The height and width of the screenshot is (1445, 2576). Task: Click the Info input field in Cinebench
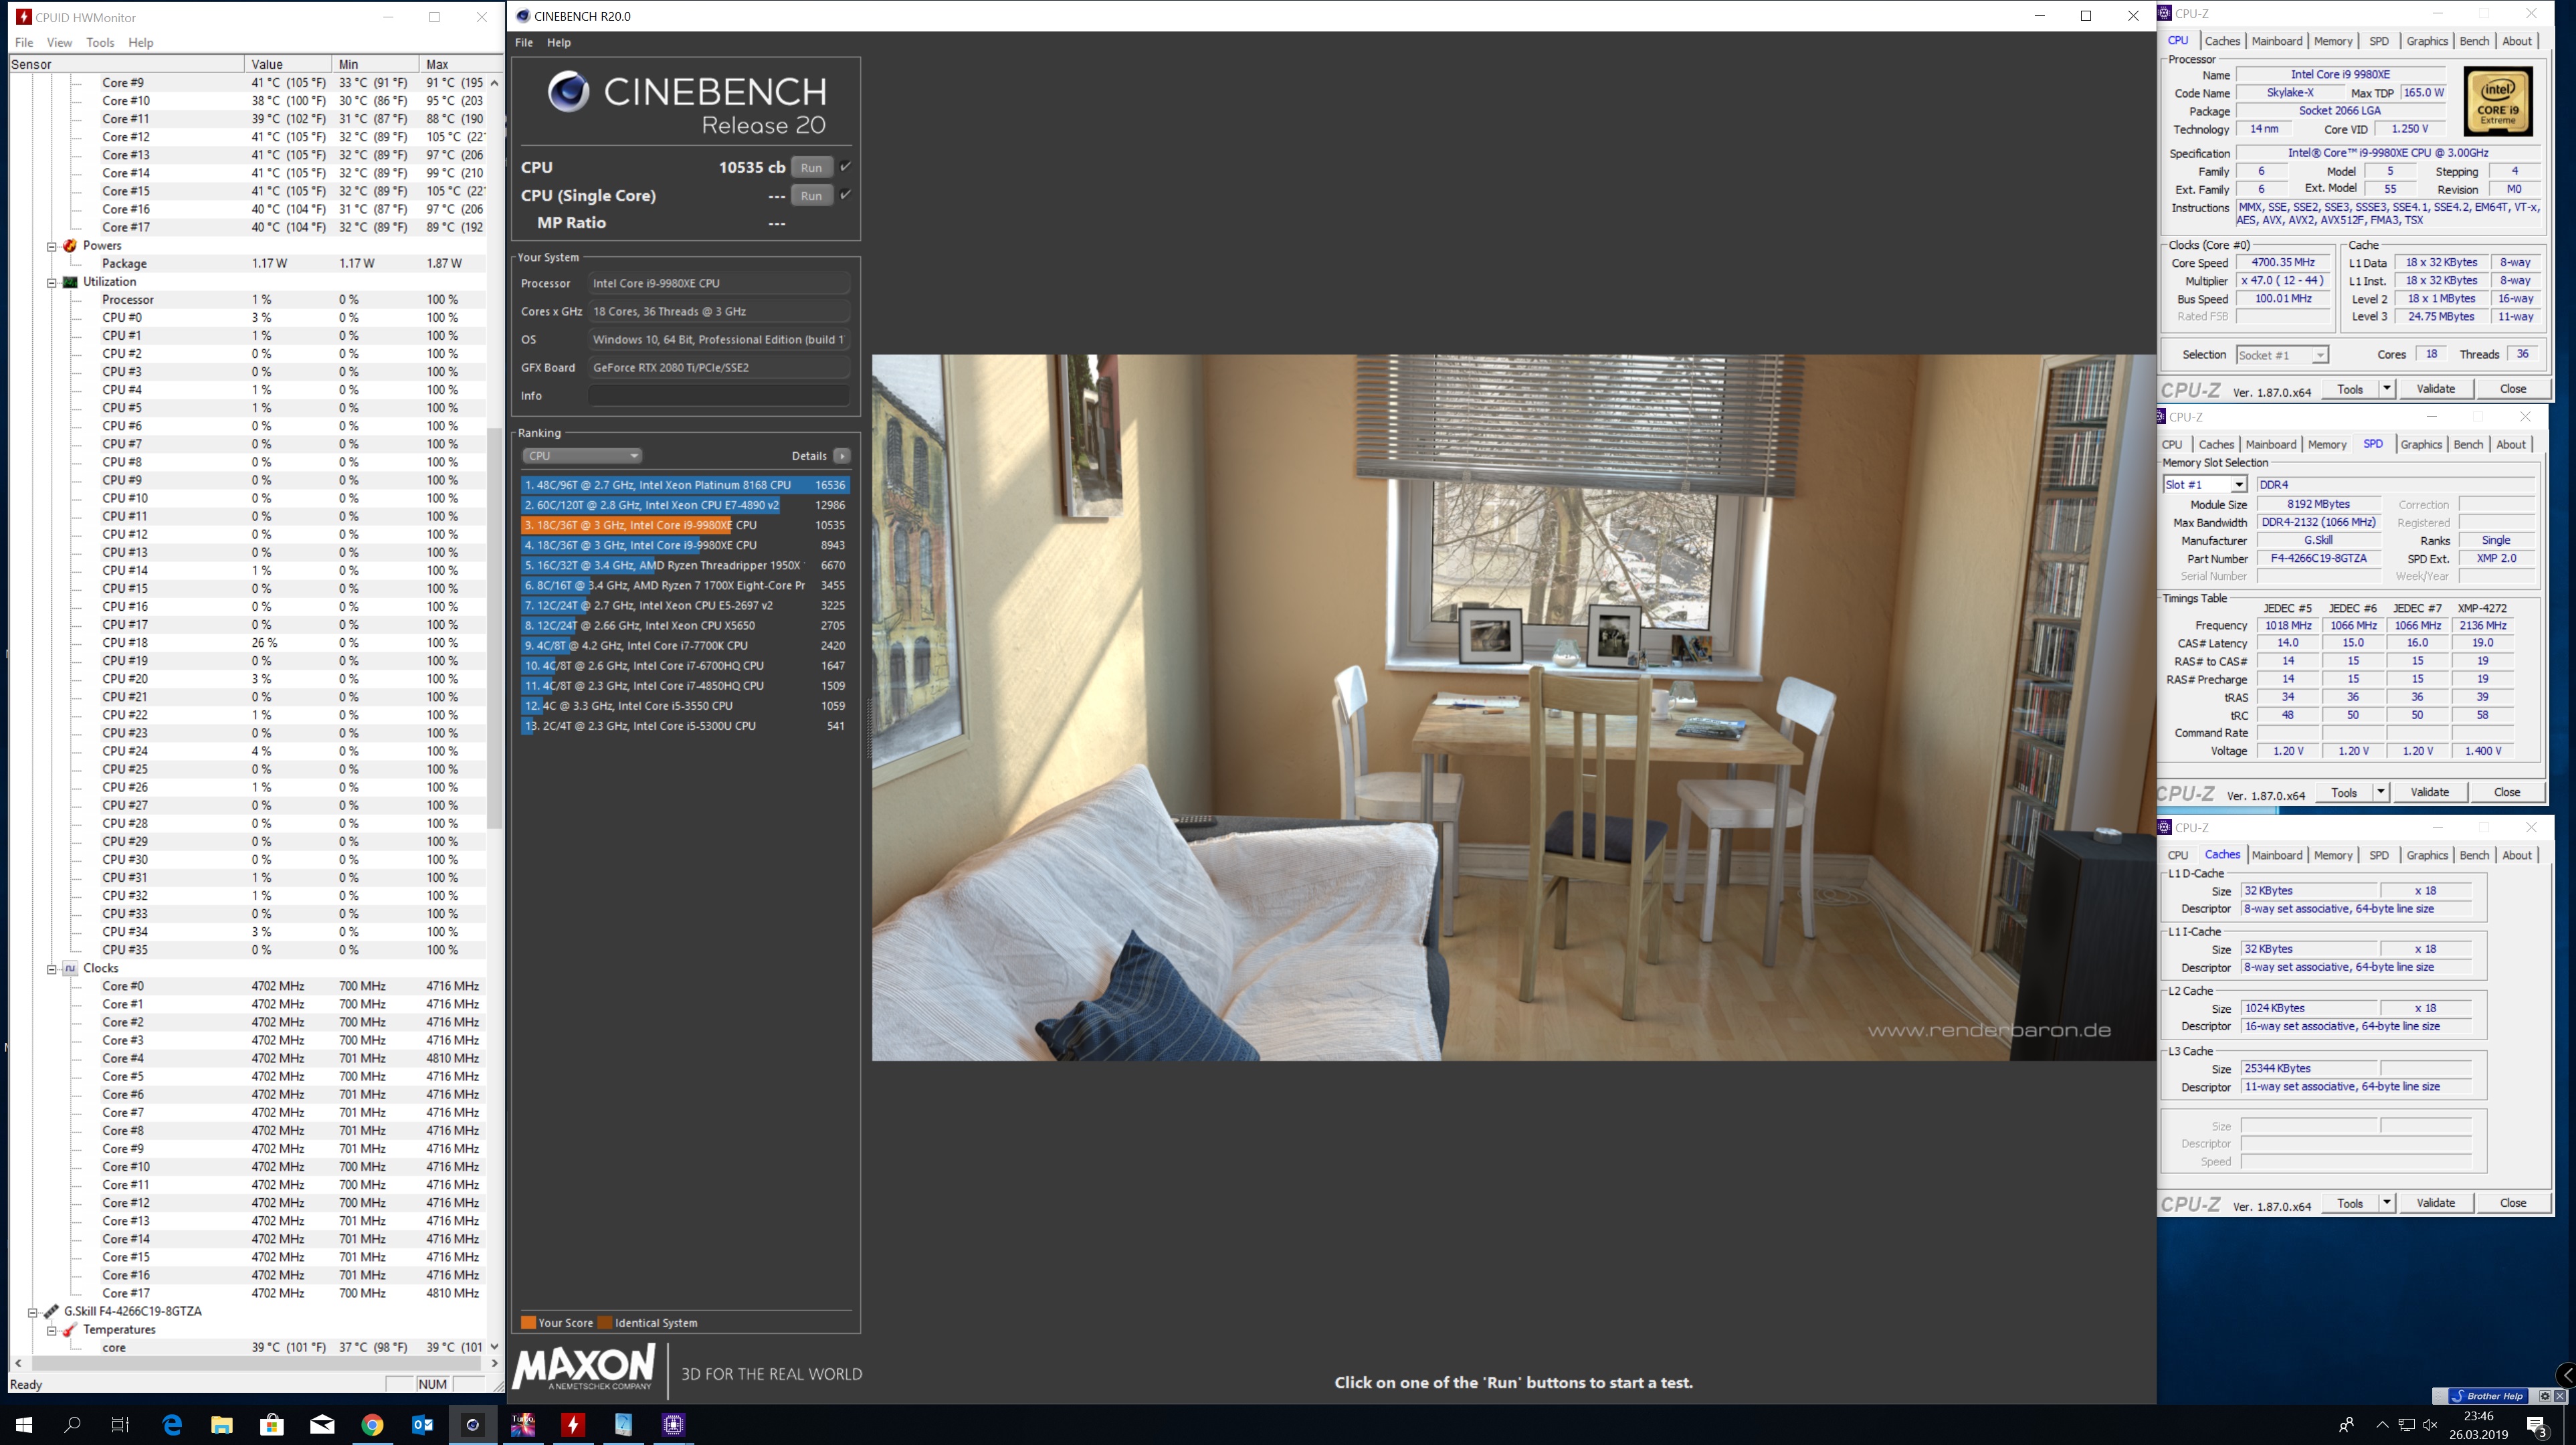[718, 396]
